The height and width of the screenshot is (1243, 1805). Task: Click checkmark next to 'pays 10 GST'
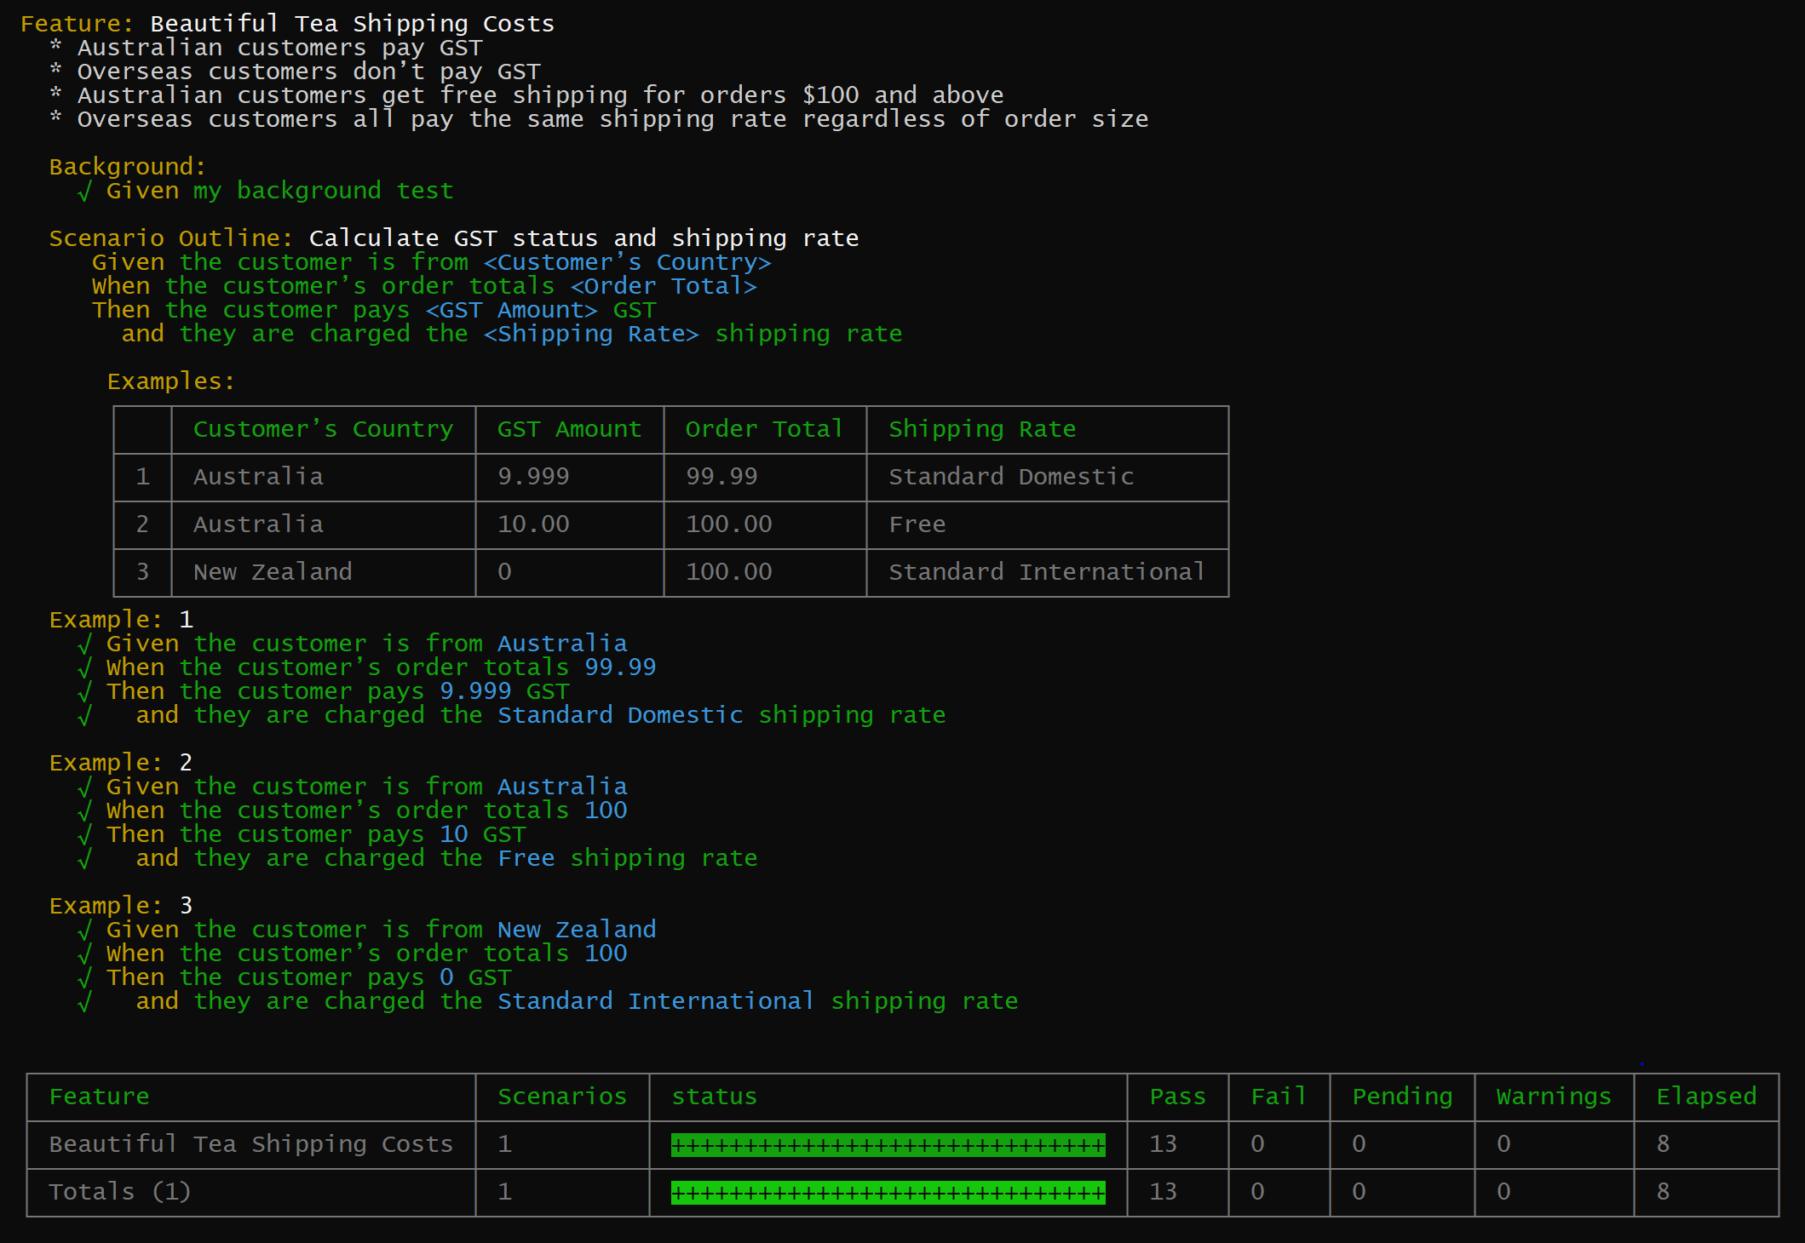point(84,835)
